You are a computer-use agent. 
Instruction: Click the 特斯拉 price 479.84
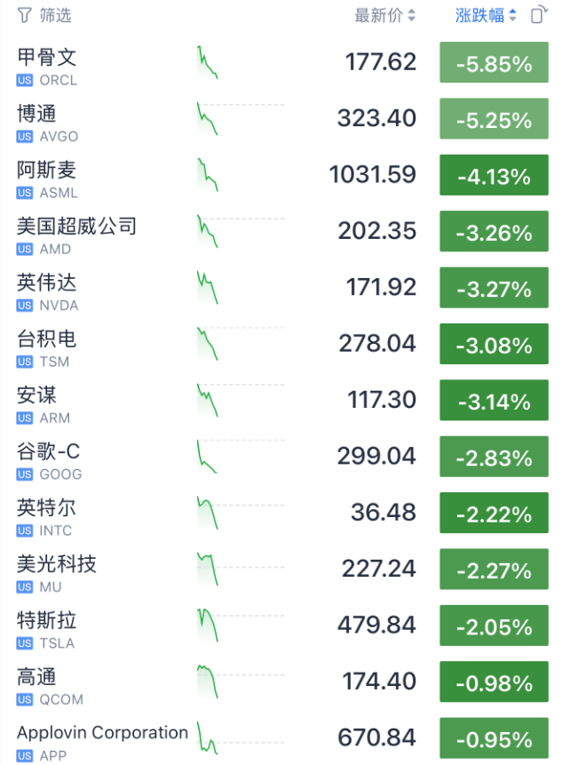click(376, 625)
